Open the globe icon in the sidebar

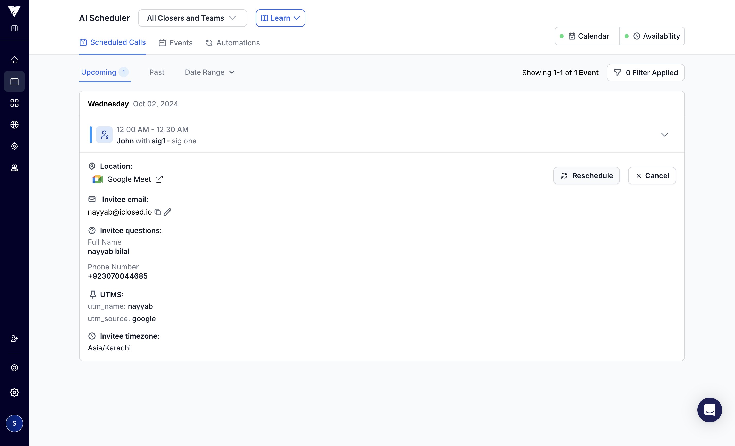[14, 125]
